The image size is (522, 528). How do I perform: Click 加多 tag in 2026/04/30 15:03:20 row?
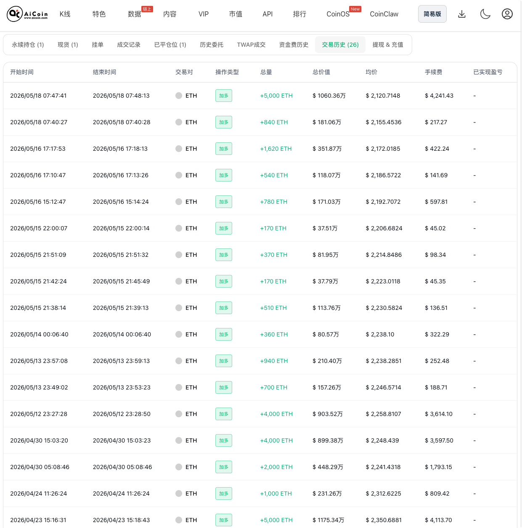[224, 440]
